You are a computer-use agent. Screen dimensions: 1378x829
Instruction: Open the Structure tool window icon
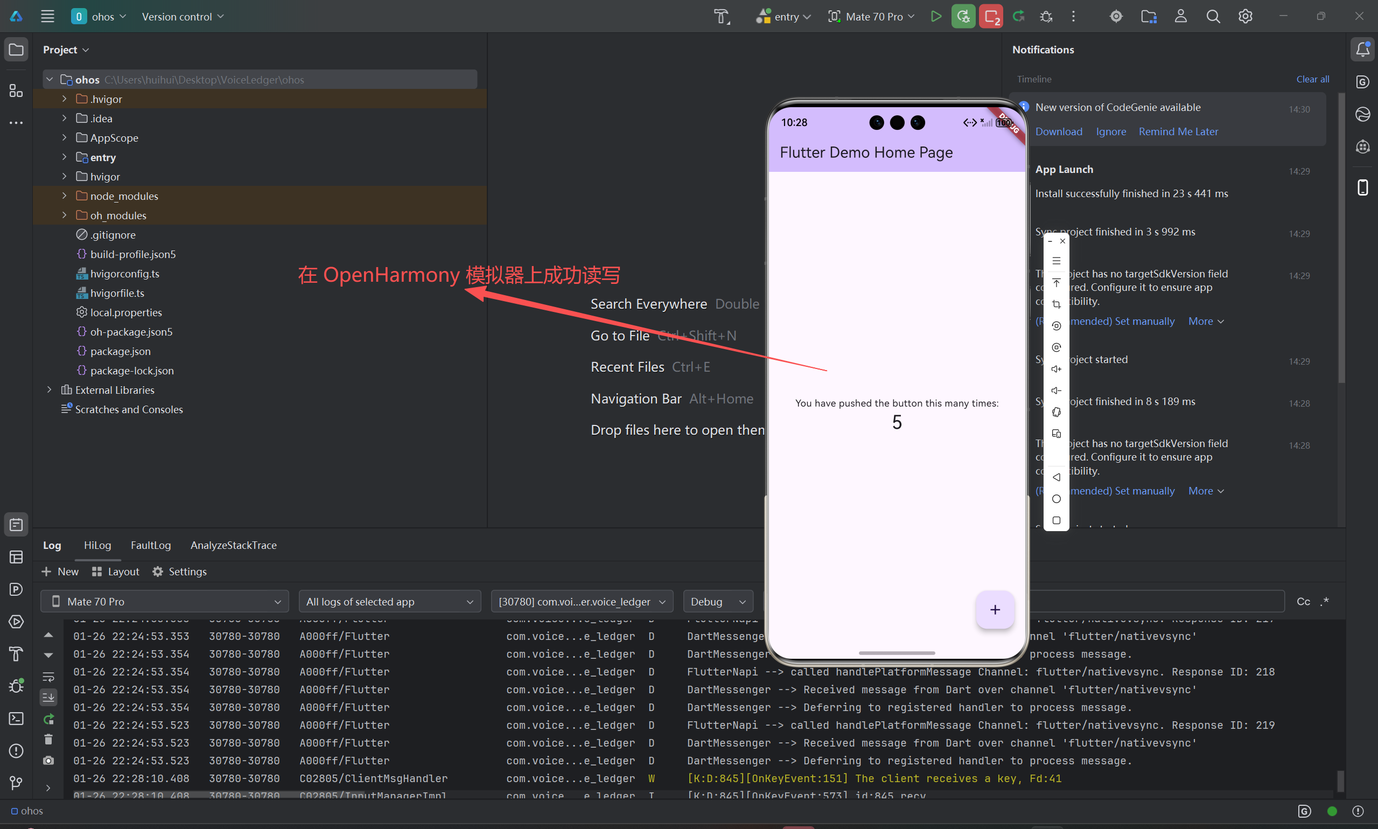pyautogui.click(x=16, y=90)
